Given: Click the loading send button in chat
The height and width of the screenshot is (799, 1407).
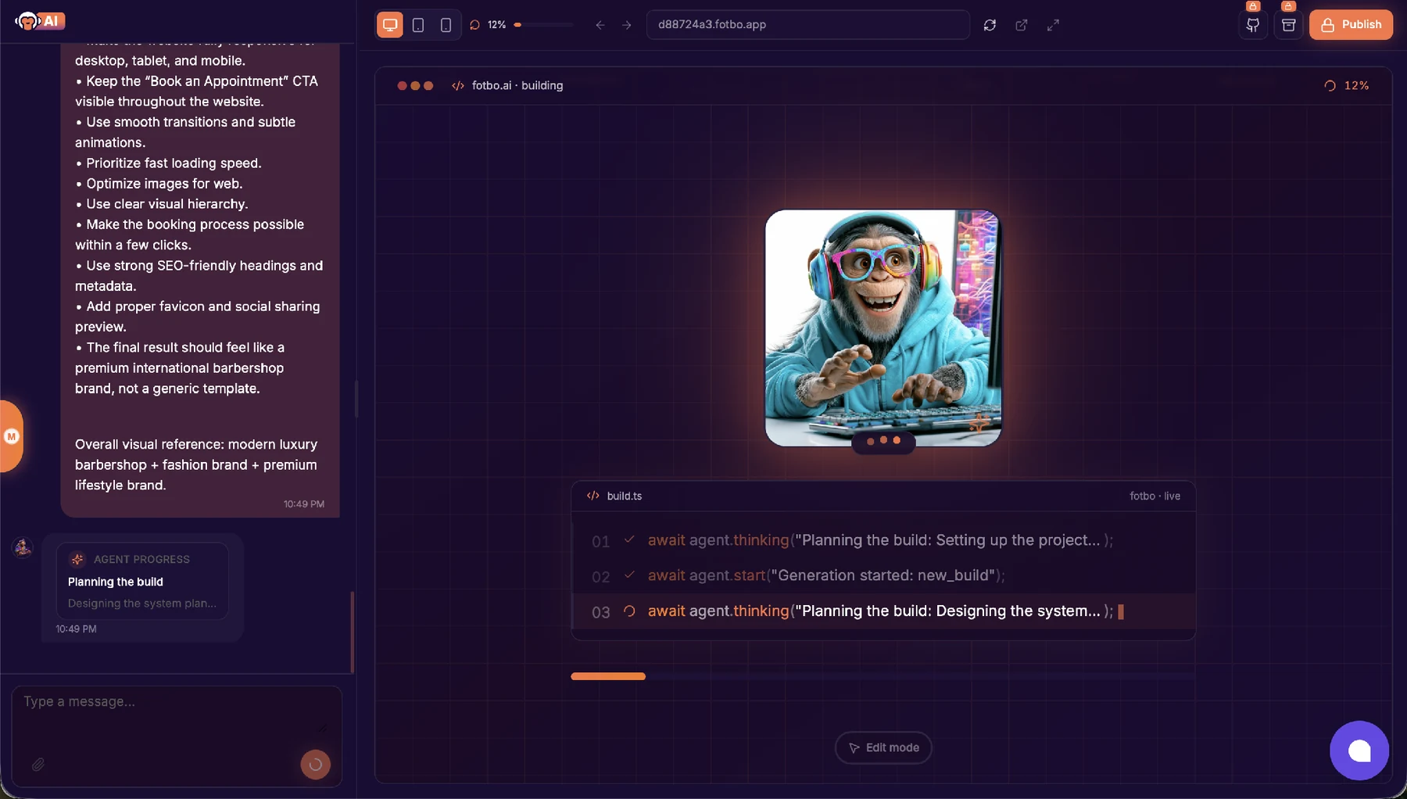Looking at the screenshot, I should 316,765.
